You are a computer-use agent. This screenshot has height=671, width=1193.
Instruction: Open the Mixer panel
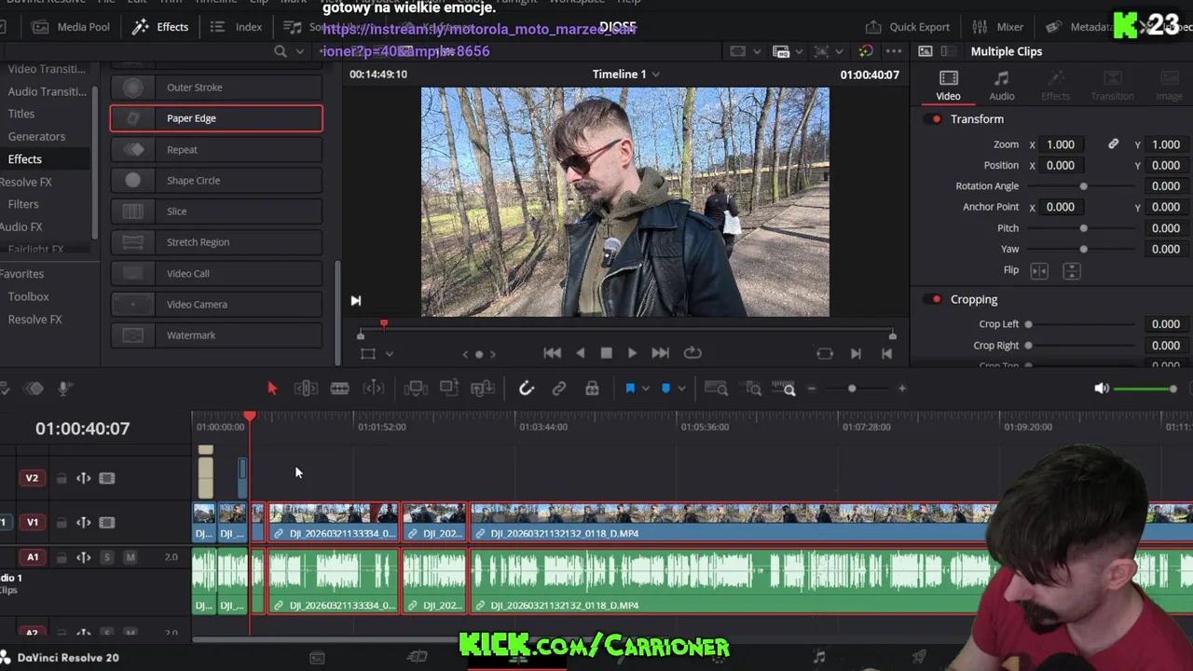pyautogui.click(x=998, y=27)
